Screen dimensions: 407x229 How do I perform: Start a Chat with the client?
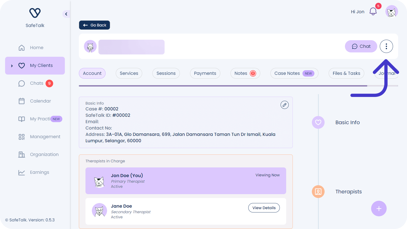361,46
